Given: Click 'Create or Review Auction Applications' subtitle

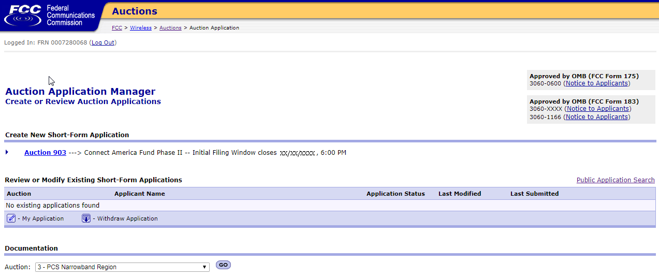Looking at the screenshot, I should coord(83,101).
